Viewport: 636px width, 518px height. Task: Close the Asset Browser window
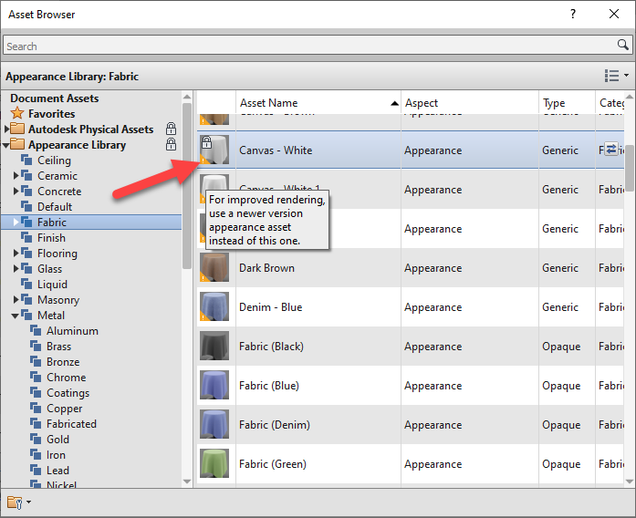[614, 15]
